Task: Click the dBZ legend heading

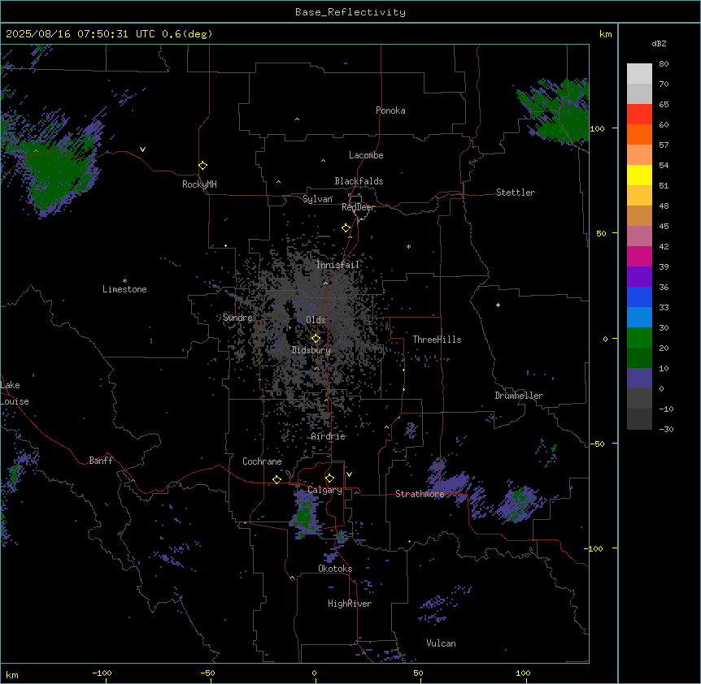Action: pyautogui.click(x=659, y=43)
